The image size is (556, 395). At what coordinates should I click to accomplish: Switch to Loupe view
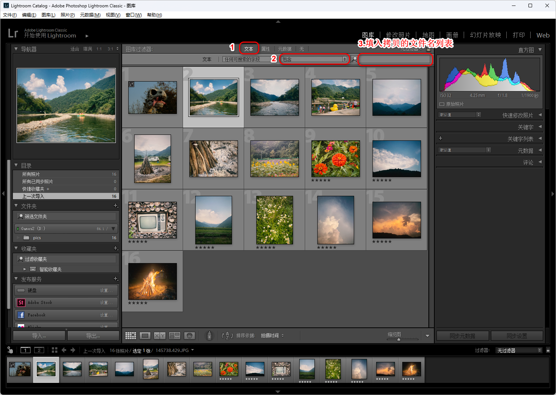145,335
